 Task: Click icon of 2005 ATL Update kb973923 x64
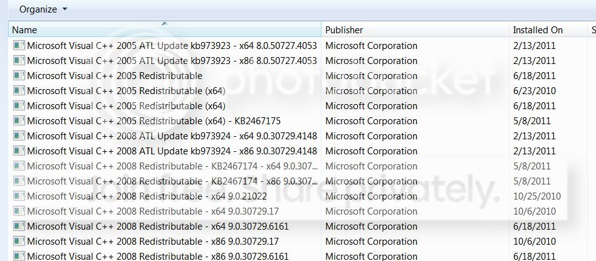[19, 46]
